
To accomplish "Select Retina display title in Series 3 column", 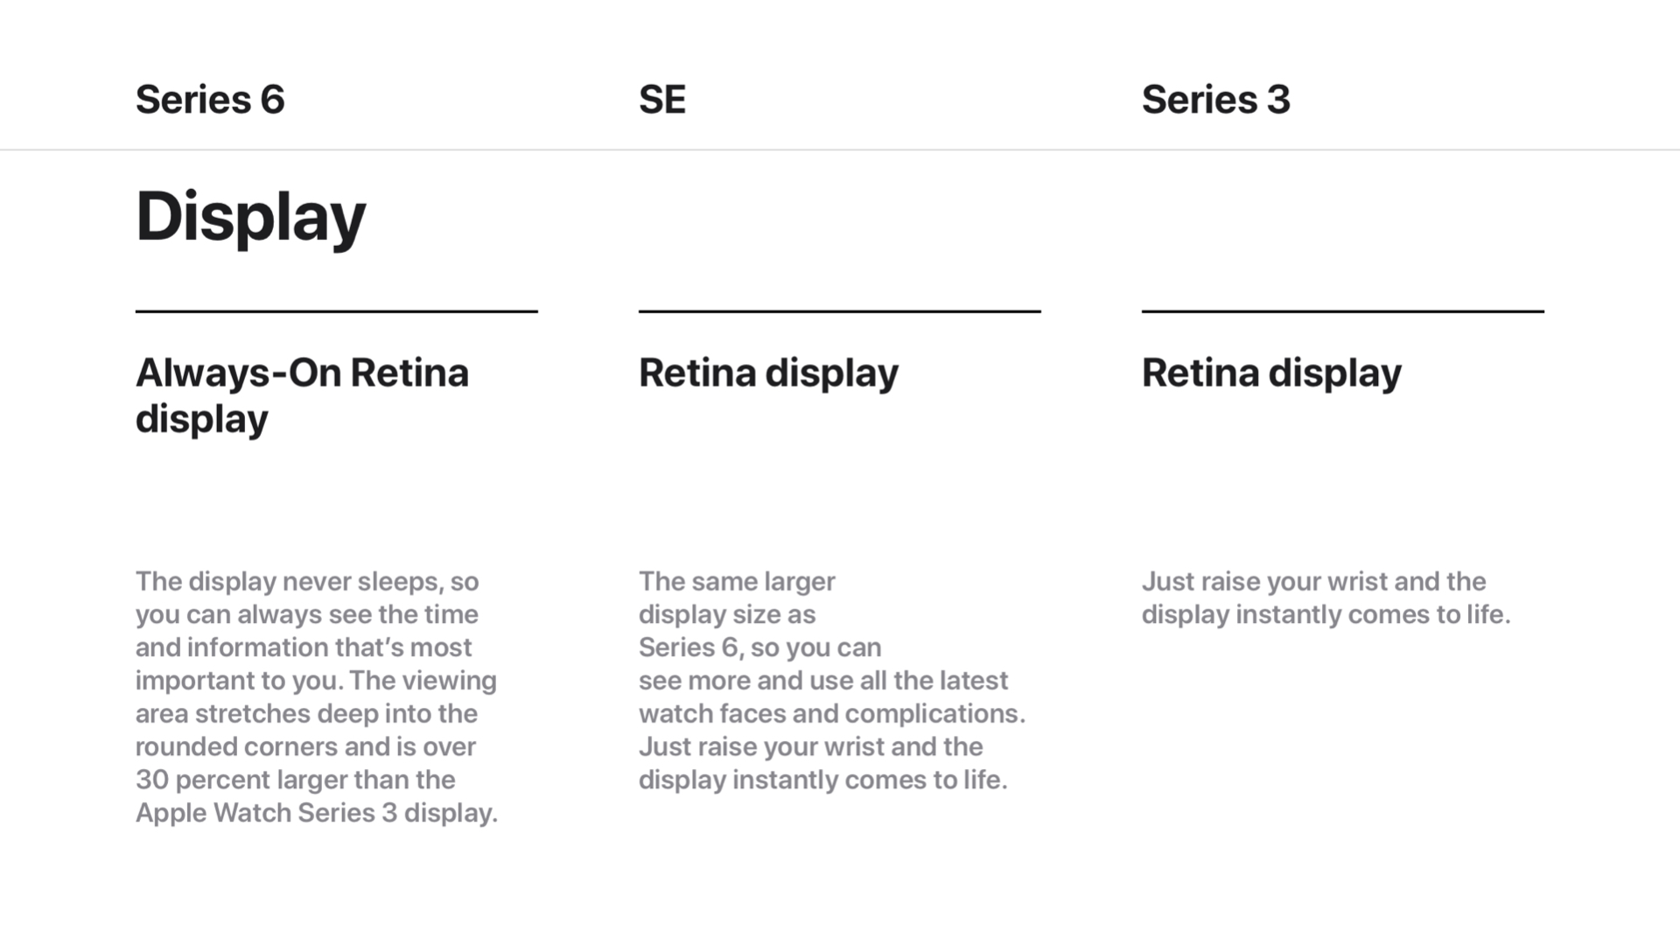I will [1271, 373].
